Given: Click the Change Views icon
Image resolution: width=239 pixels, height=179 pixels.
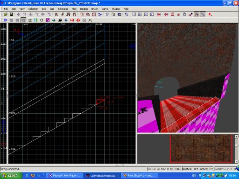Looking at the screenshot, I should 107,14.
